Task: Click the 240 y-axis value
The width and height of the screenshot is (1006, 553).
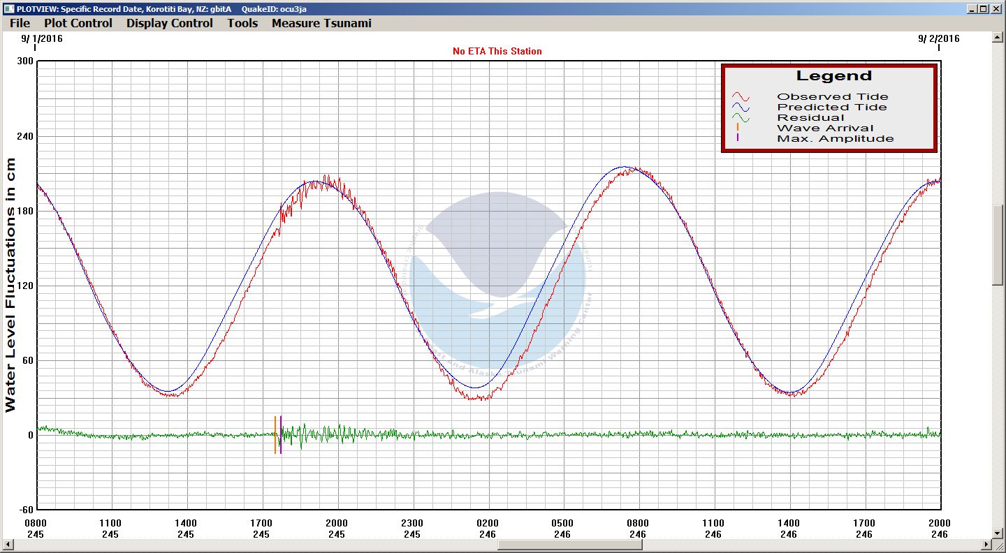Action: (25, 136)
